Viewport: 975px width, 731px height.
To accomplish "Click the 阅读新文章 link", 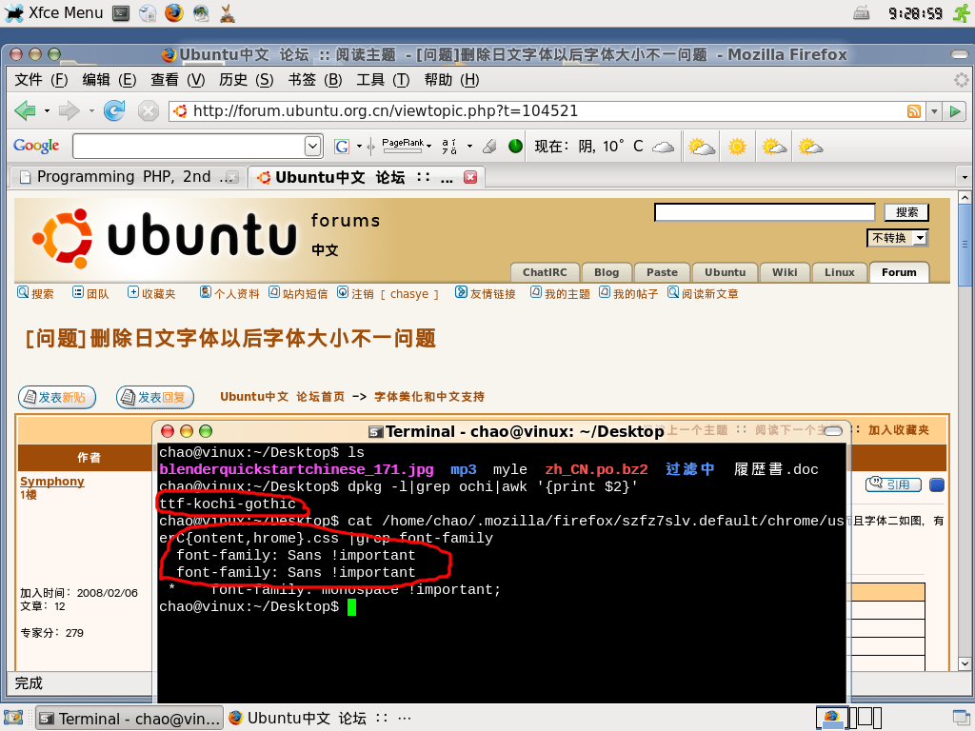I will pos(704,293).
